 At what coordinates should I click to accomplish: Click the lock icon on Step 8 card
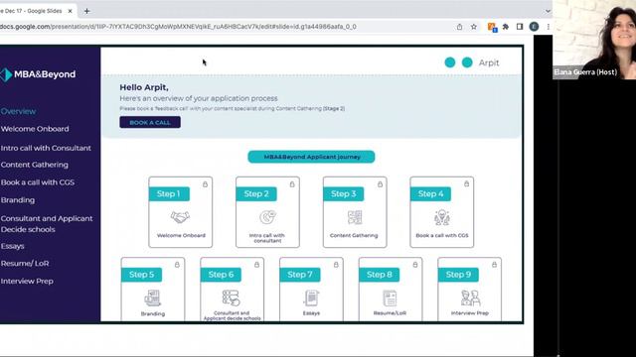pos(415,265)
